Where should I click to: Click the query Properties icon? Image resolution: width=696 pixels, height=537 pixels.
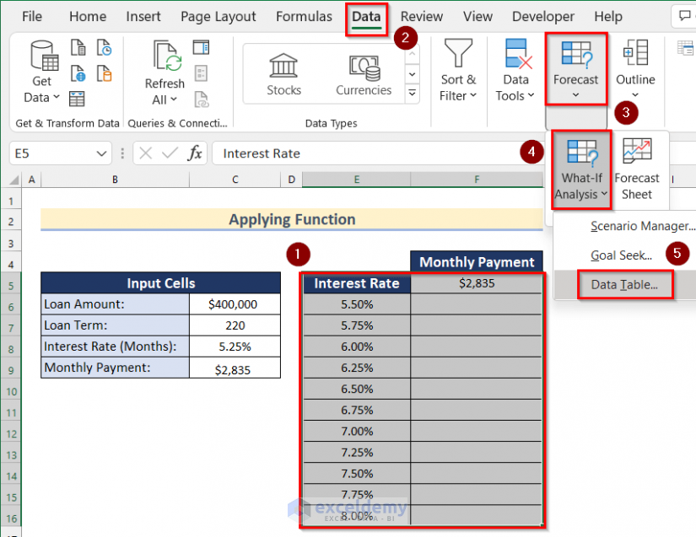201,73
